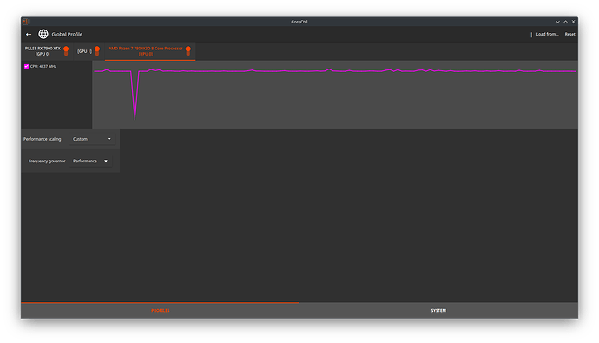Viewport: 599px width, 343px height.
Task: Select the AMD Ryzen 7 7800X3D CPU 0 tab
Action: (x=150, y=51)
